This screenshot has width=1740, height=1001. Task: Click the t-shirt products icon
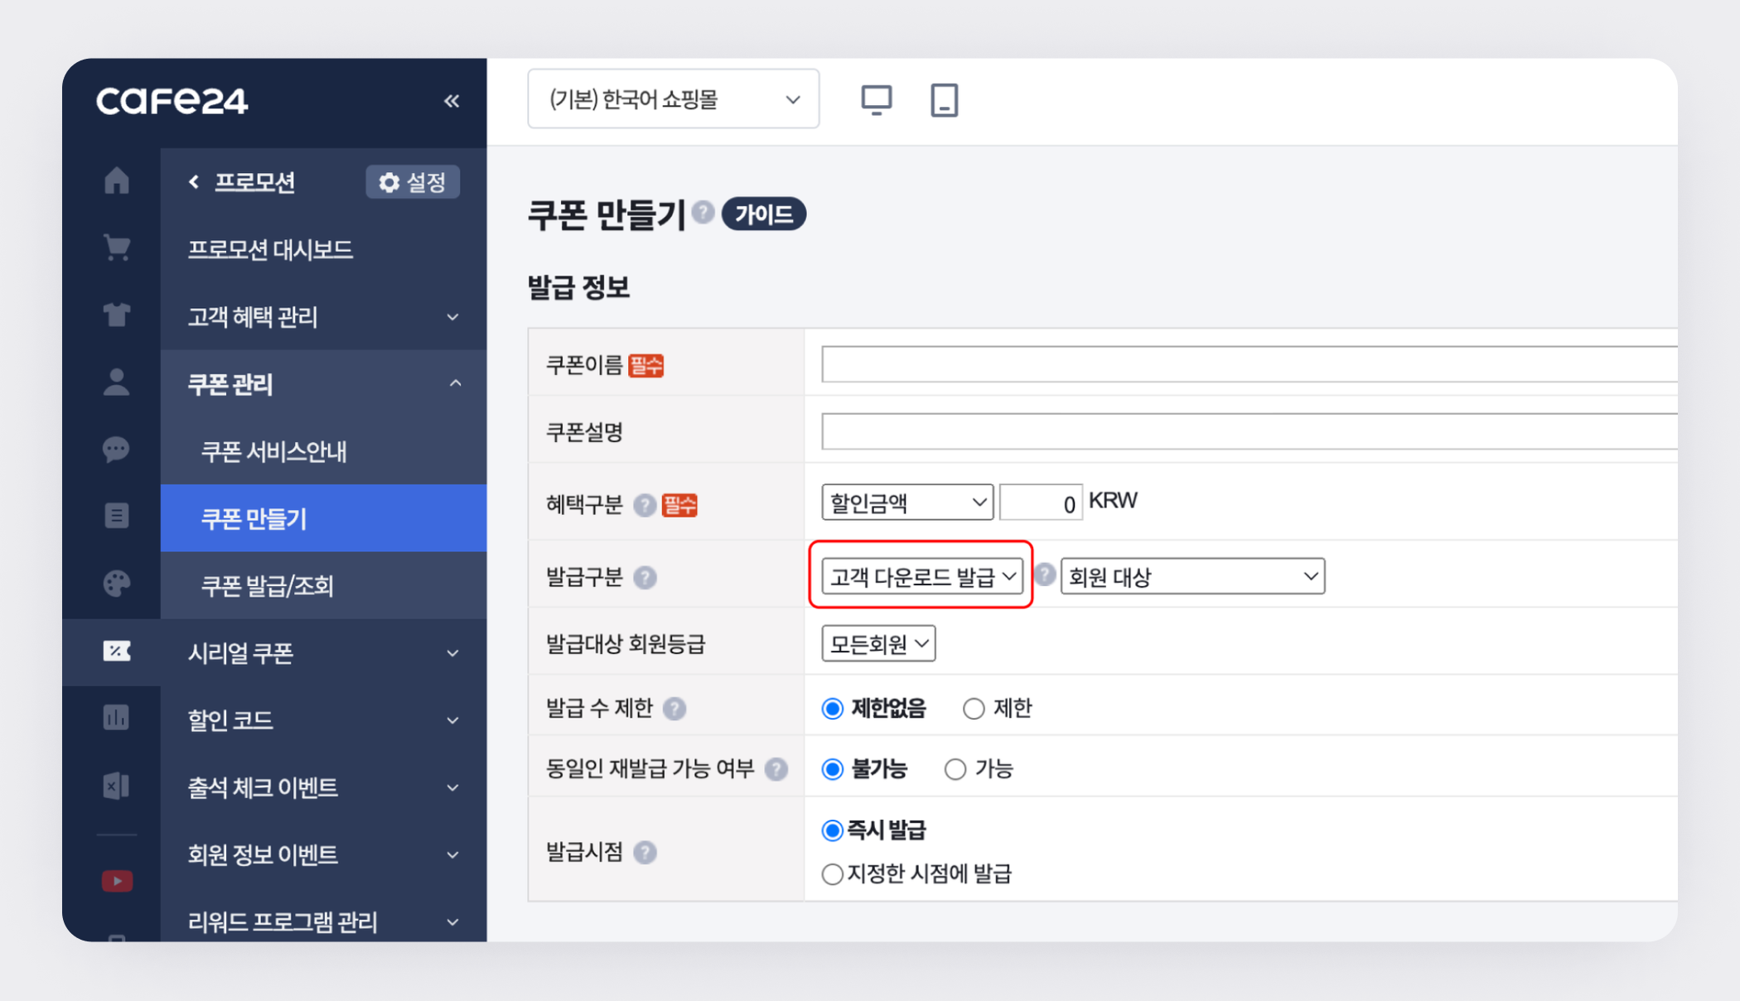tap(117, 315)
